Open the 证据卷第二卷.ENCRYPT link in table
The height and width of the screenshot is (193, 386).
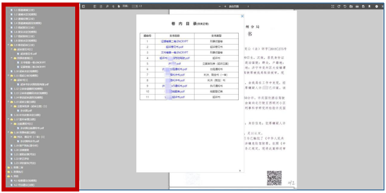click(x=175, y=41)
